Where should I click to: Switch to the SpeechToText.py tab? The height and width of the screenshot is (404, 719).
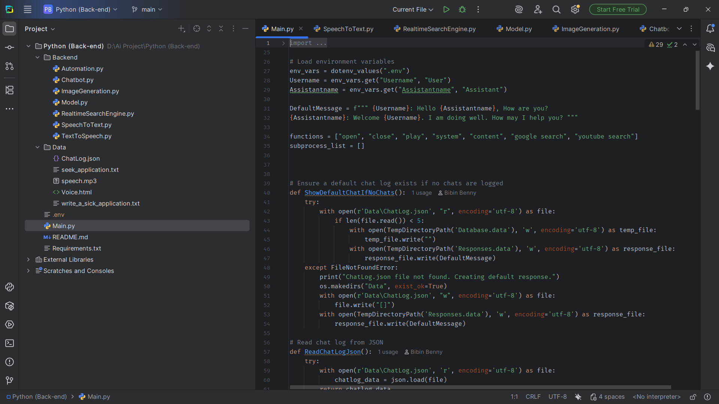344,29
